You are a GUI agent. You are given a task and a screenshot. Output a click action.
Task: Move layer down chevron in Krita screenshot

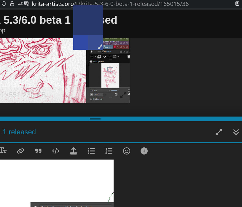coord(104,57)
